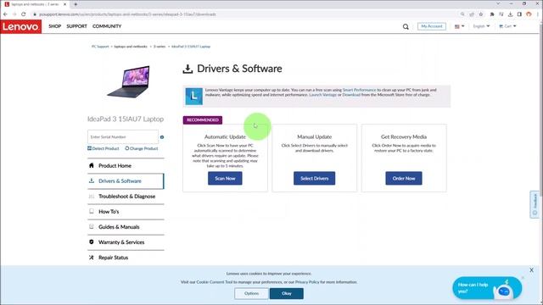Click the Download link in Vantage banner
The image size is (543, 305).
click(x=351, y=95)
